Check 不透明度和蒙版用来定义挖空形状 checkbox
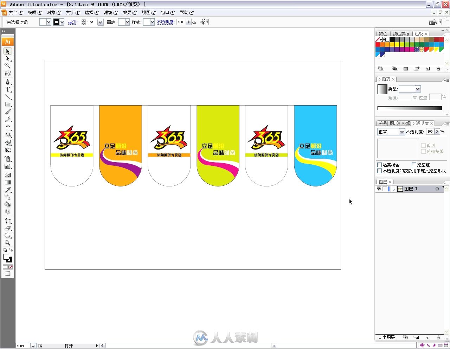The width and height of the screenshot is (450, 349). 379,171
